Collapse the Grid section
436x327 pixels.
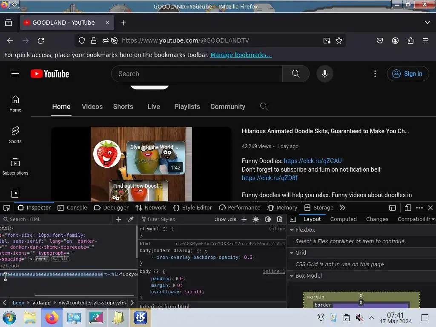click(292, 253)
